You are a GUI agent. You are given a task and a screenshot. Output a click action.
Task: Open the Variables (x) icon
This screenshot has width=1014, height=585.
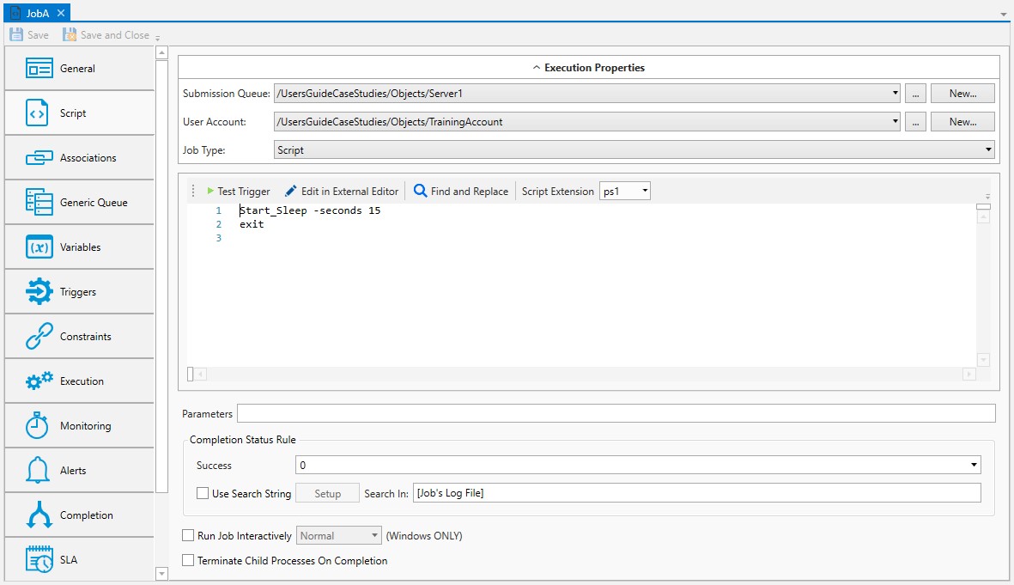(39, 247)
